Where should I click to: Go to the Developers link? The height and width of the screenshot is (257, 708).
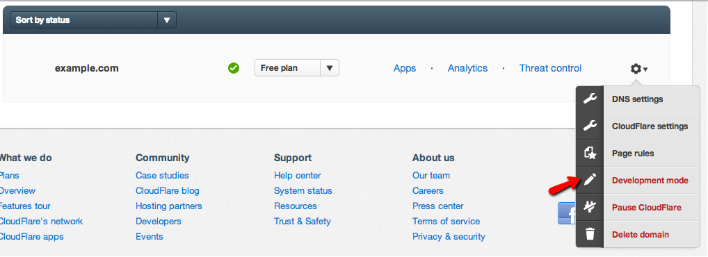tap(159, 222)
